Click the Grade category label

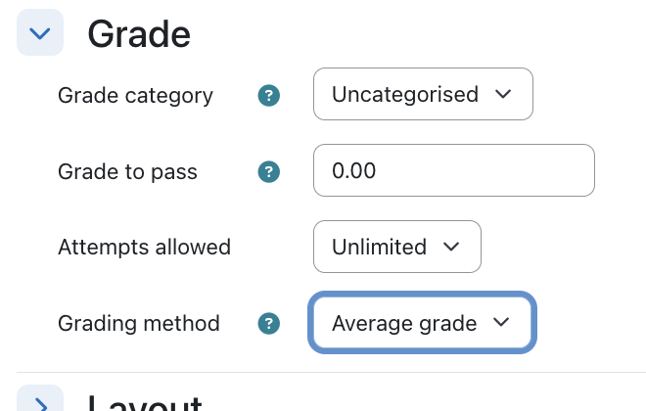pos(135,96)
